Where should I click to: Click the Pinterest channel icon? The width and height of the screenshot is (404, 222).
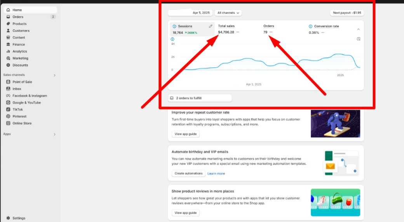point(8,116)
